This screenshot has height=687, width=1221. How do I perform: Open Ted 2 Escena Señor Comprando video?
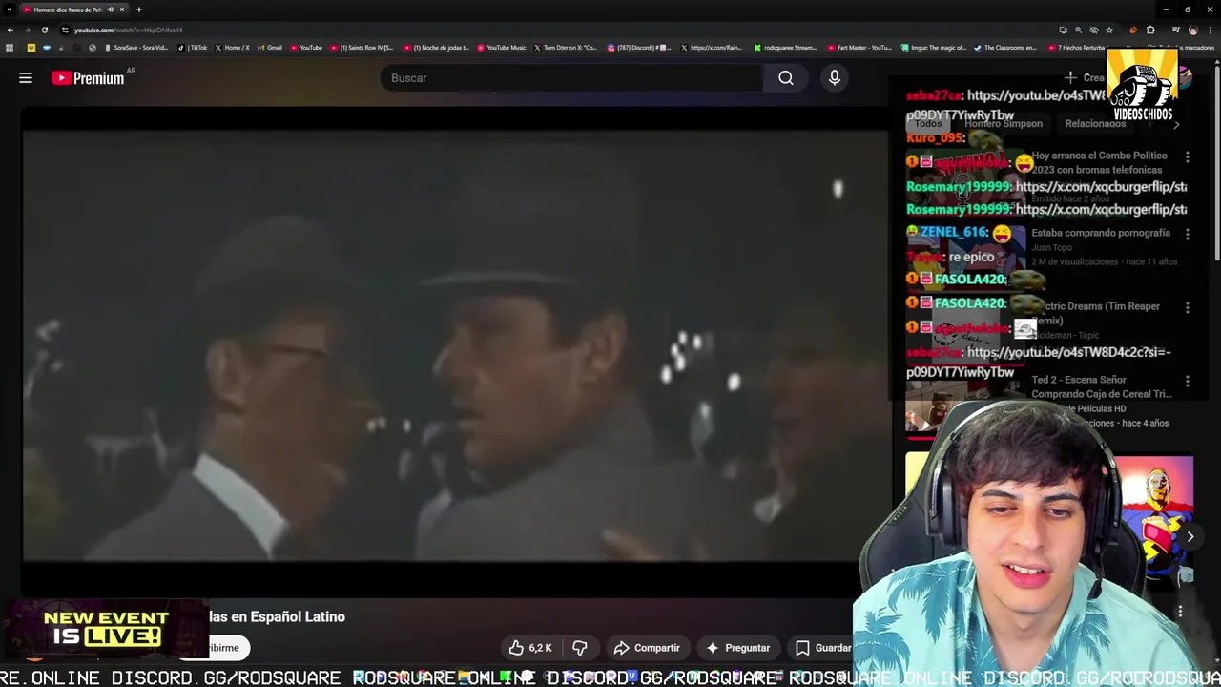1101,386
